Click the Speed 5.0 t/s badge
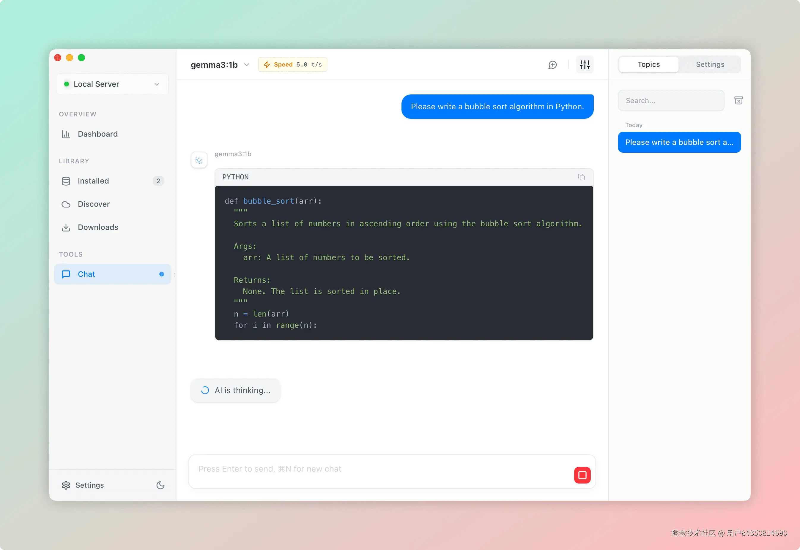Screen dimensions: 800x550 (292, 65)
